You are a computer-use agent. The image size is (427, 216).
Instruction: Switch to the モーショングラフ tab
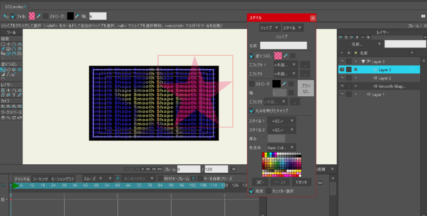click(x=63, y=178)
